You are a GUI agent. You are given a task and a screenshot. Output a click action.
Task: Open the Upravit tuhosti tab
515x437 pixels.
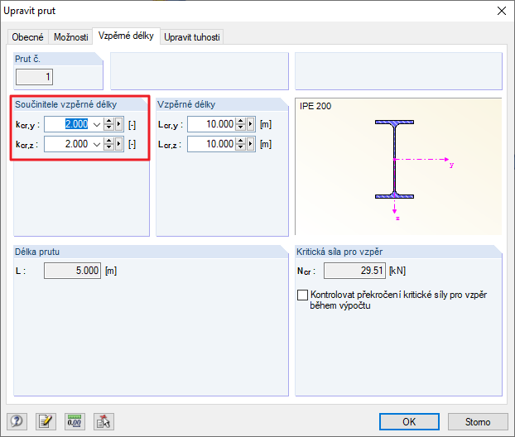point(192,37)
